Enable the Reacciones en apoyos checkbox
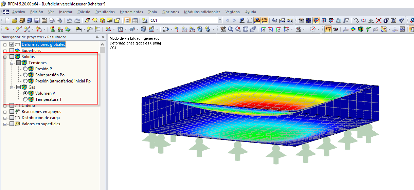The height and width of the screenshot is (190, 414). point(12,112)
